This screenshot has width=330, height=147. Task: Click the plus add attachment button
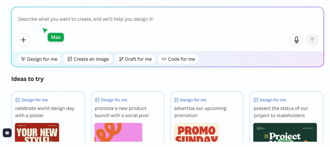coord(23,40)
